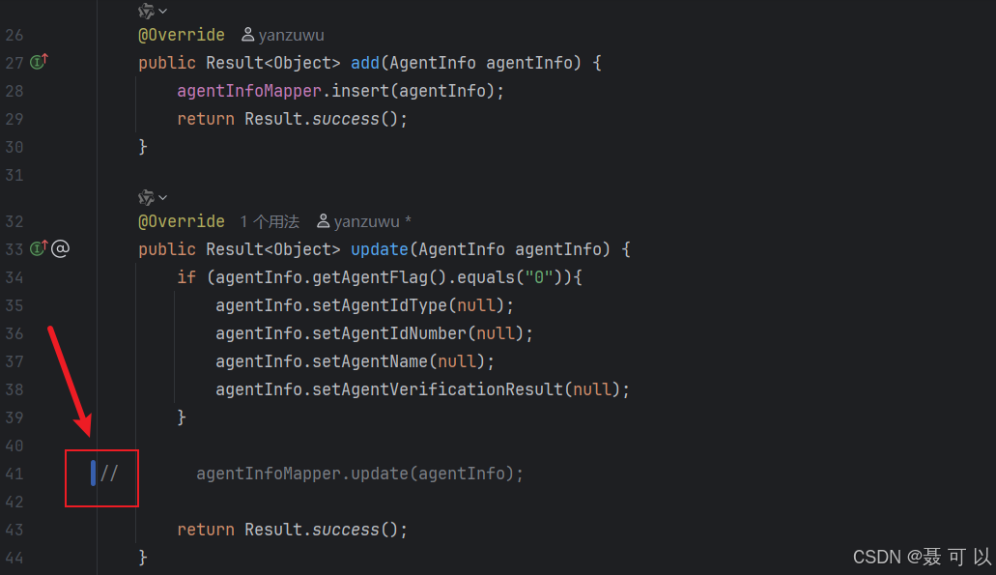Open the AI assistant icon above line 26
The height and width of the screenshot is (575, 996).
[x=146, y=11]
